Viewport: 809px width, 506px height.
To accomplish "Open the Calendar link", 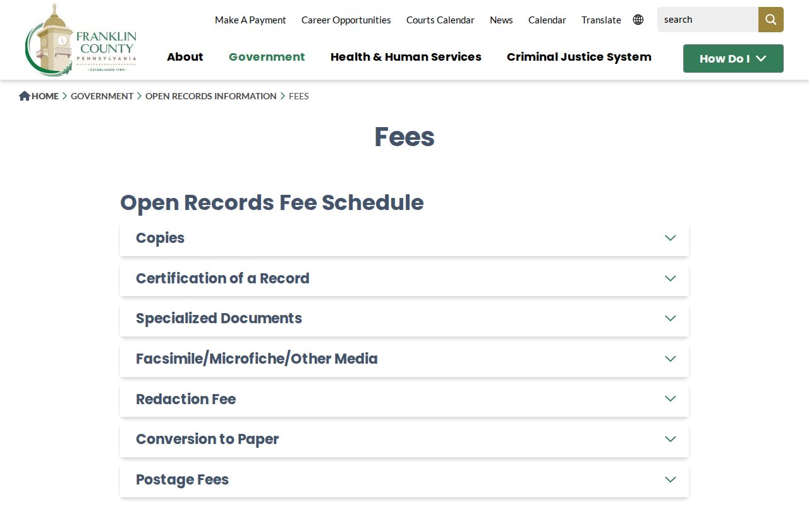I will coord(547,20).
